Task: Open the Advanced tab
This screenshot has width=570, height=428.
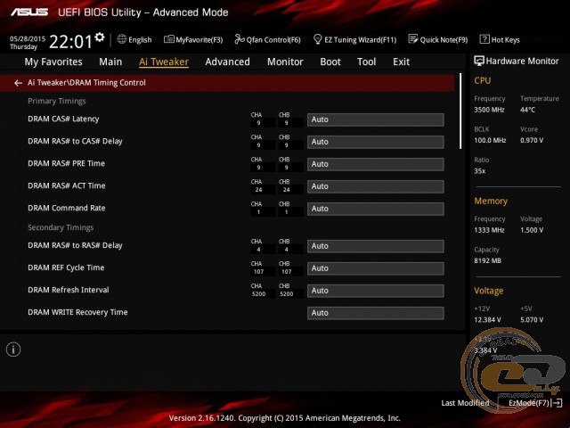Action: click(228, 62)
